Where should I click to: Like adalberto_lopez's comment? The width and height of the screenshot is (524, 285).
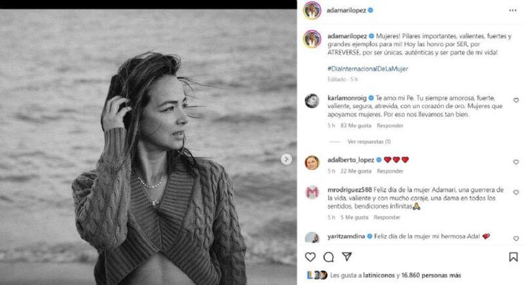(516, 162)
